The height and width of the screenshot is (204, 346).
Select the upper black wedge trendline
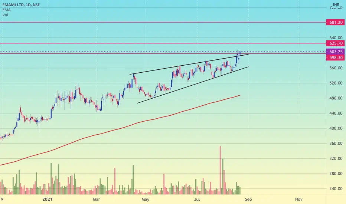[x=189, y=64]
